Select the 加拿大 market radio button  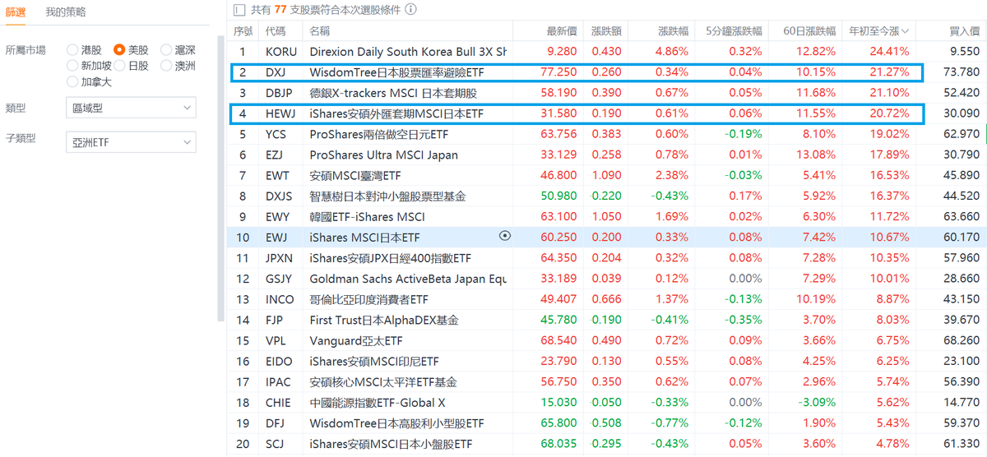(72, 81)
